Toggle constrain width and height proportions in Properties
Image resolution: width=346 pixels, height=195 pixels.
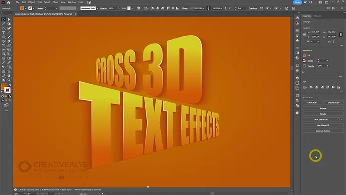pos(341,35)
